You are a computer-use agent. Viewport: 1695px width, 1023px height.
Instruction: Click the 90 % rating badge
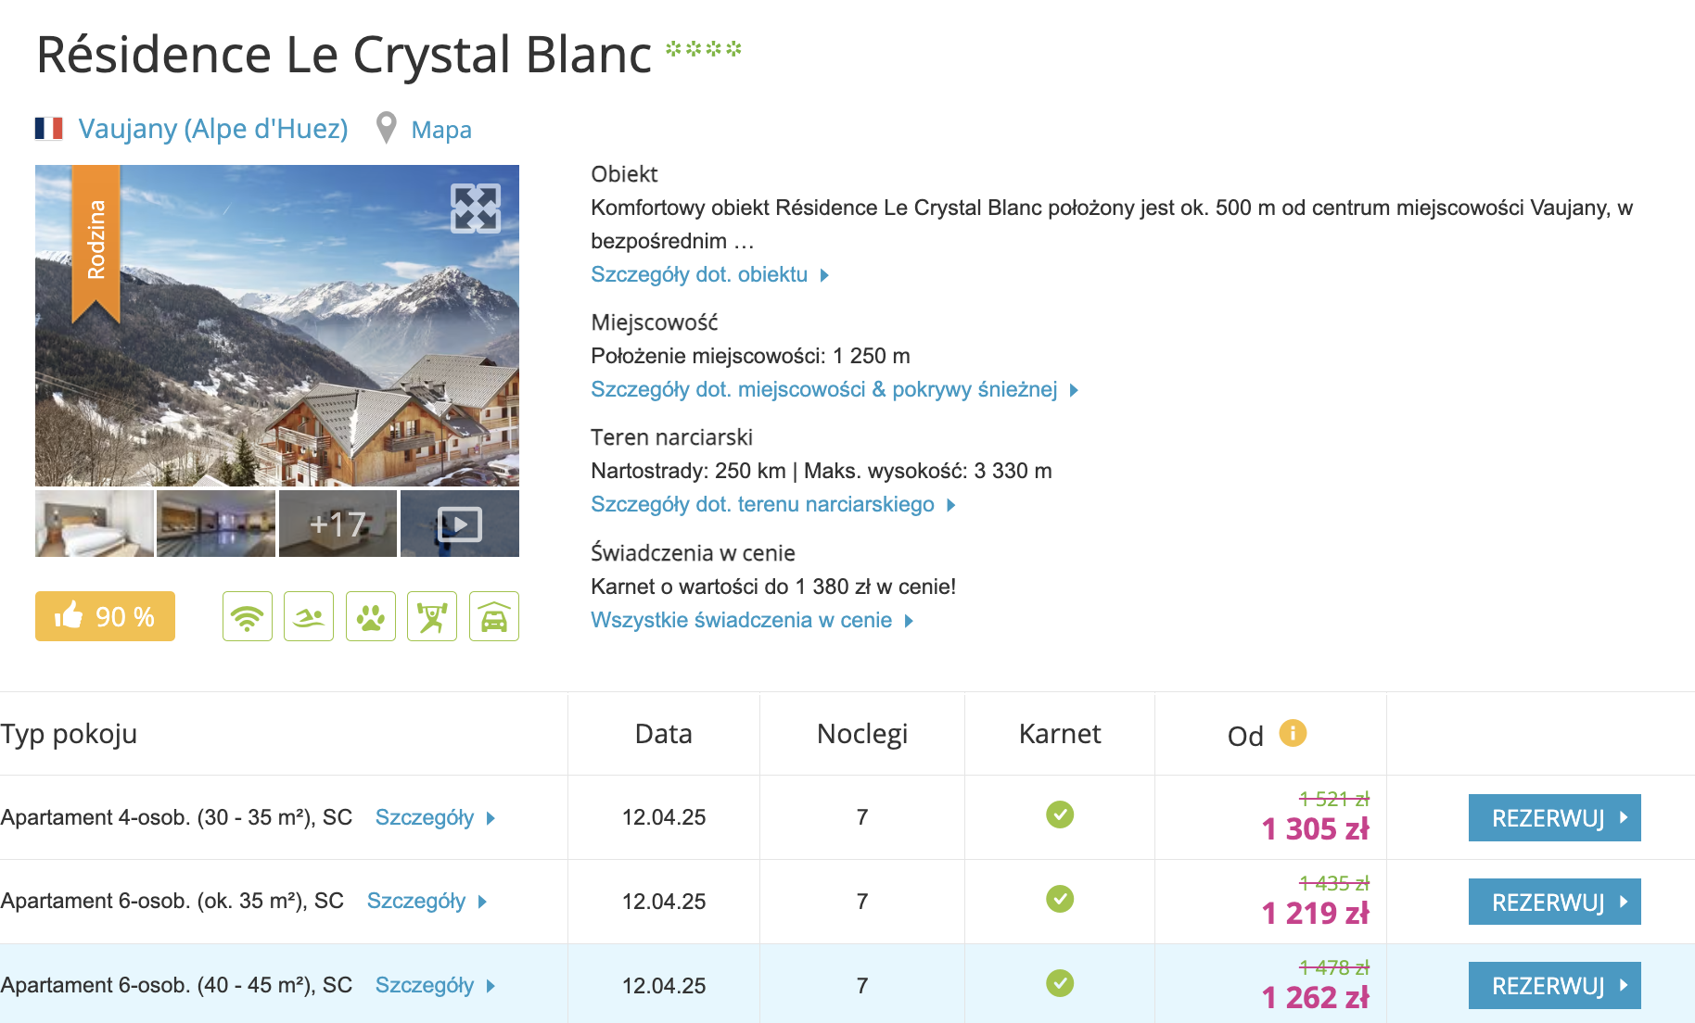pos(105,616)
